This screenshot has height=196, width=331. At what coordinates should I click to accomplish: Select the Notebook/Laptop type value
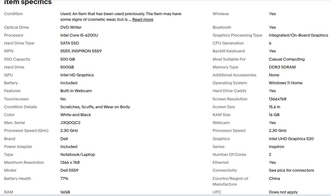pyautogui.click(x=78, y=155)
